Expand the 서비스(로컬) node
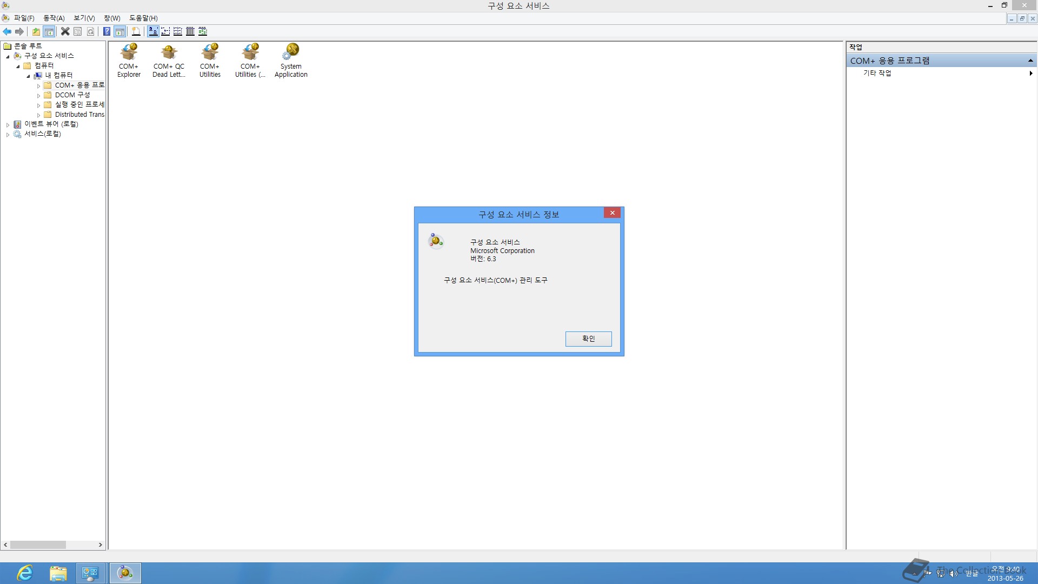The image size is (1038, 584). [8, 134]
